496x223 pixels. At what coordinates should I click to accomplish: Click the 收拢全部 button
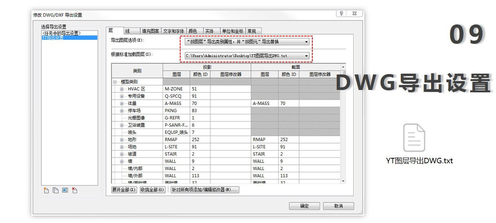pos(153,190)
